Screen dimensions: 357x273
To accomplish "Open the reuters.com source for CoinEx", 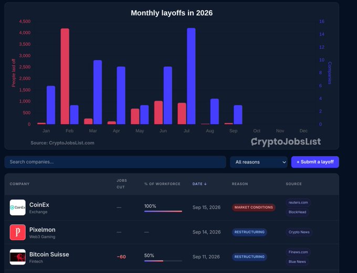I will 298,203.
